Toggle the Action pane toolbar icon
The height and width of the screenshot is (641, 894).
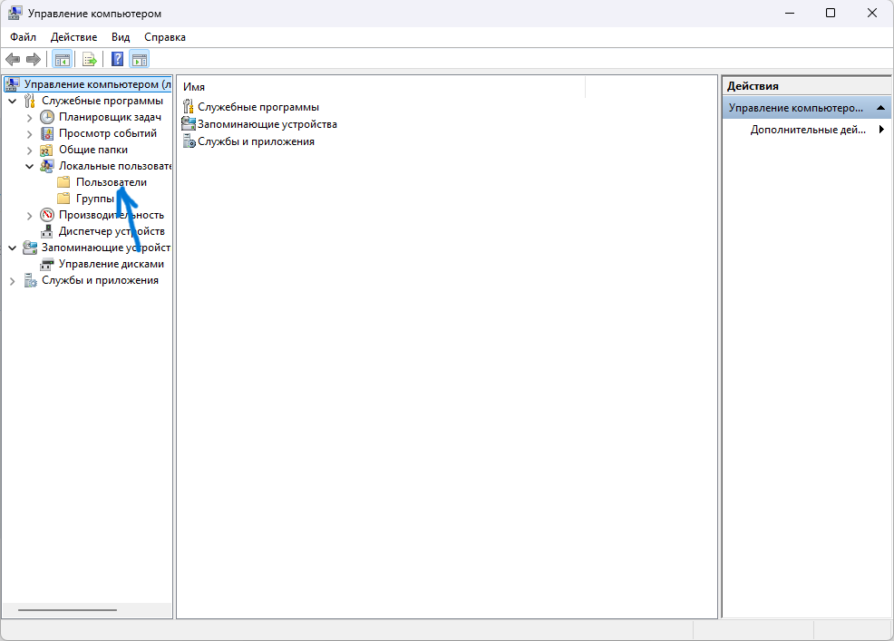click(x=139, y=59)
